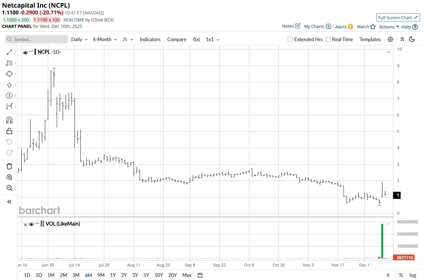Screen dimensions: 424x280
Task: Open the 6-Month period dropdown
Action: [105, 39]
